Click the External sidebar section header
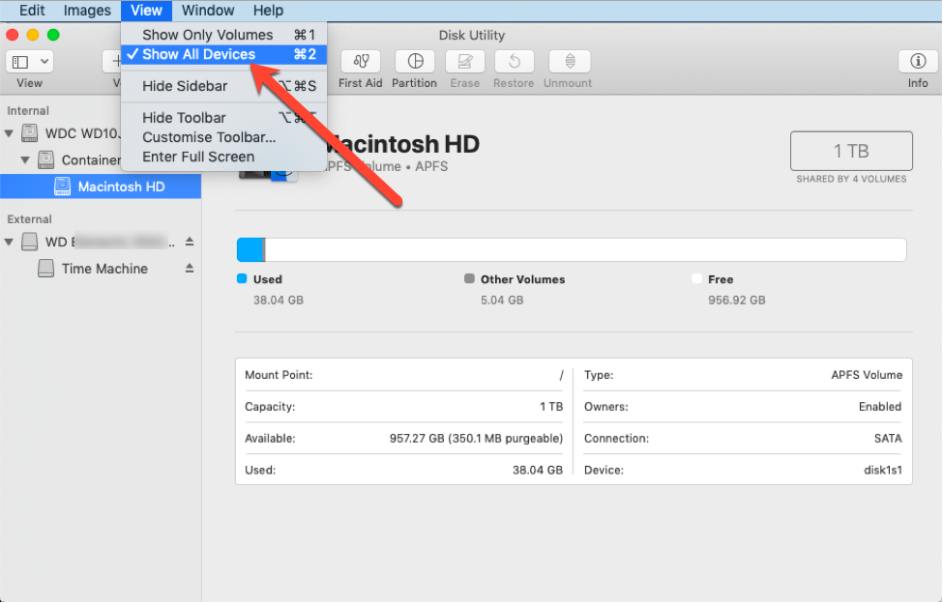This screenshot has height=603, width=943. 29,219
